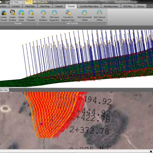Screen dimensions: 153x153
Task: Click Convert to Segment Type
Action: pos(68,15)
